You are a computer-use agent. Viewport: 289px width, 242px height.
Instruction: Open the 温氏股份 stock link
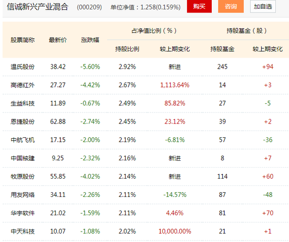(23, 67)
